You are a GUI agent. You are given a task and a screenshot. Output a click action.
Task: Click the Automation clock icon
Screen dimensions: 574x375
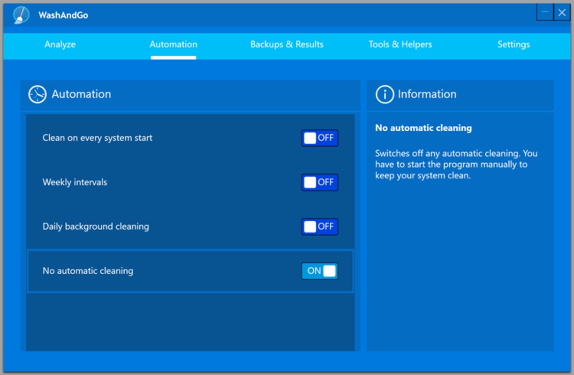38,94
